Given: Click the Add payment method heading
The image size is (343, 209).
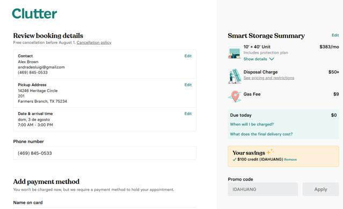Looking at the screenshot, I should point(46,182).
